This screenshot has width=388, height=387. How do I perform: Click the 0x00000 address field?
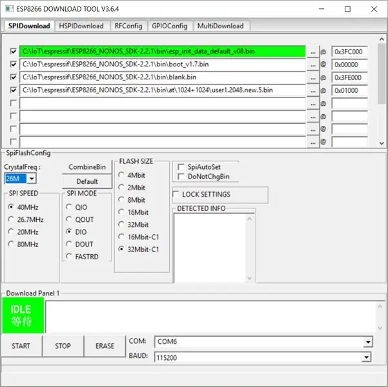click(x=349, y=64)
